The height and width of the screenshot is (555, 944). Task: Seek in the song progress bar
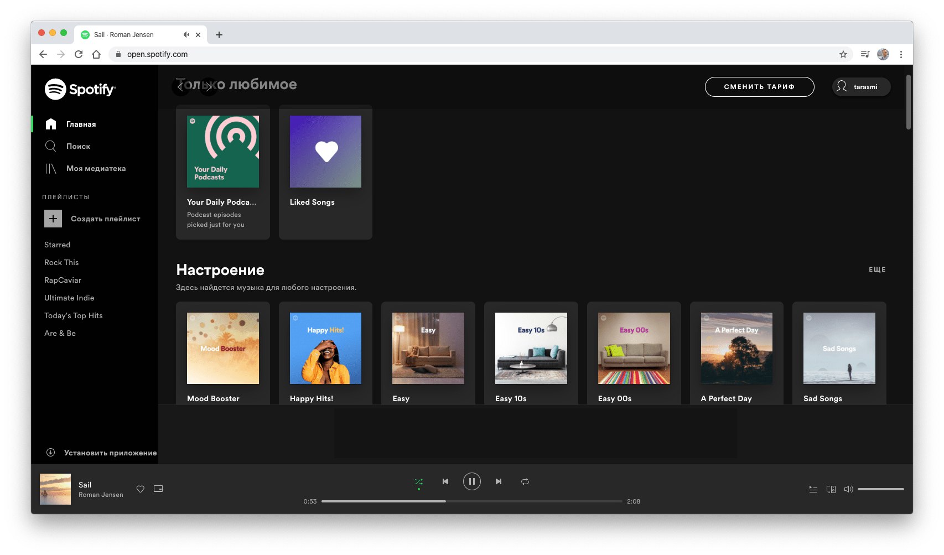472,501
